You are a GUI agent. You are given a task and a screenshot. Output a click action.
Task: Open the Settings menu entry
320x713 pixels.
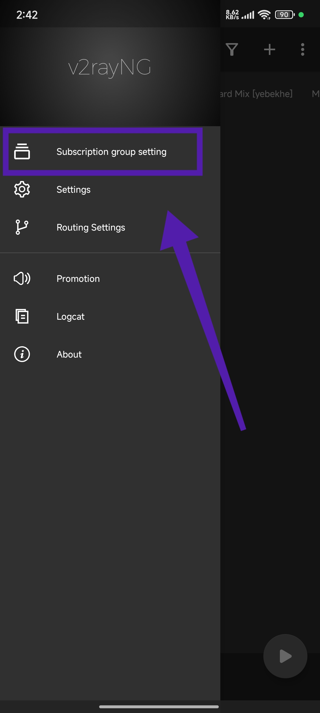[110, 190]
